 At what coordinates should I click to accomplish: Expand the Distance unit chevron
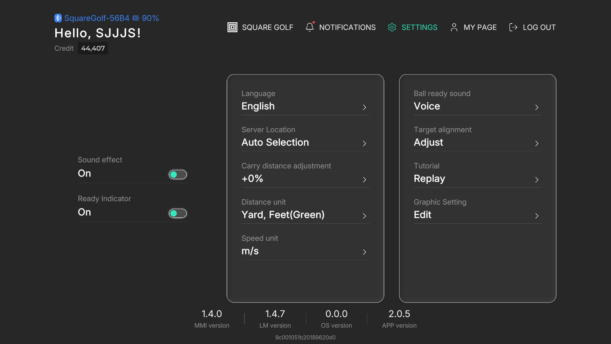click(x=364, y=216)
